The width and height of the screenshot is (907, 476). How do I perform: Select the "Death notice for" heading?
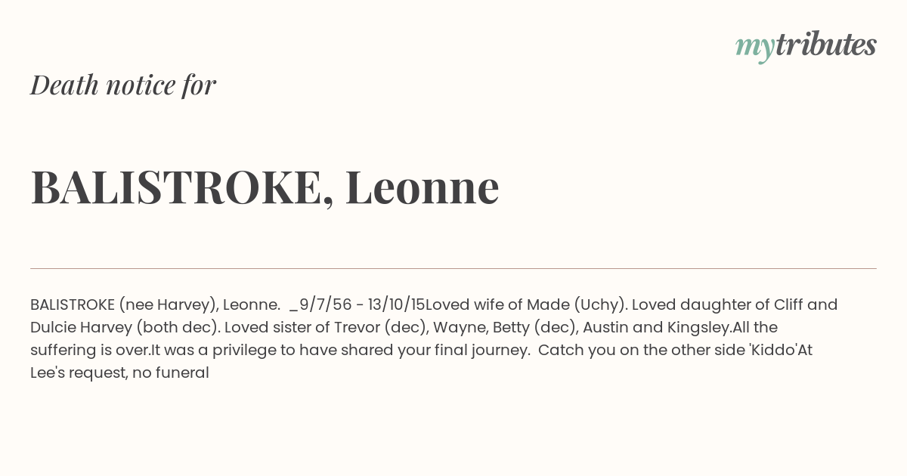[123, 85]
